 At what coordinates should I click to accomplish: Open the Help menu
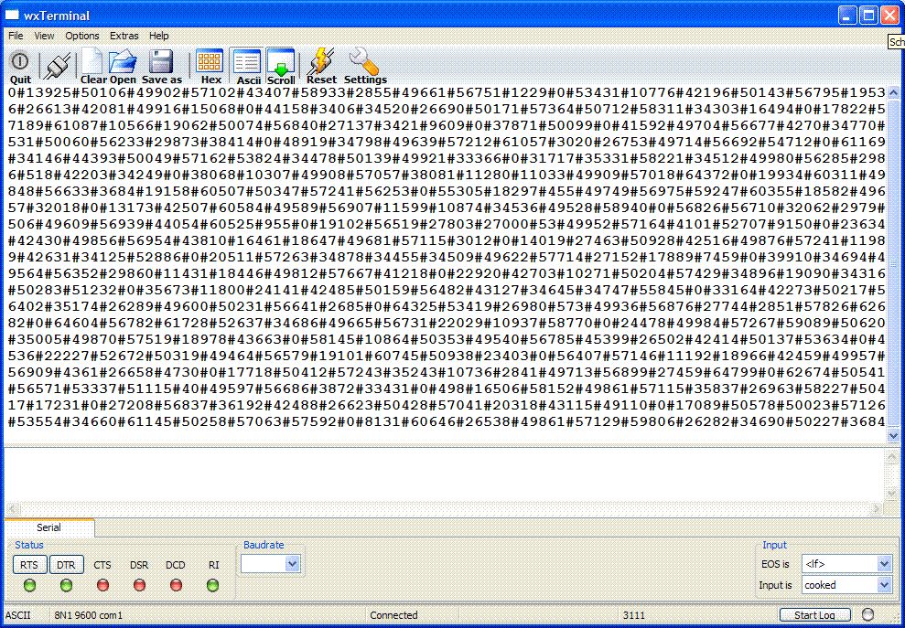(158, 36)
